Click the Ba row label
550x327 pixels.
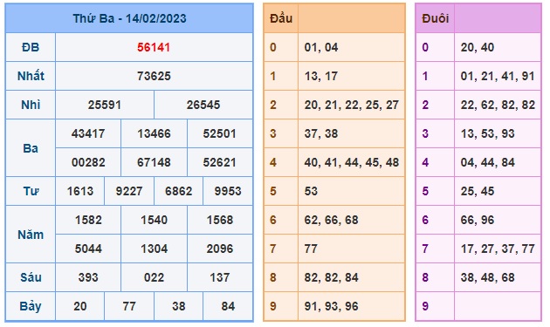click(x=31, y=148)
